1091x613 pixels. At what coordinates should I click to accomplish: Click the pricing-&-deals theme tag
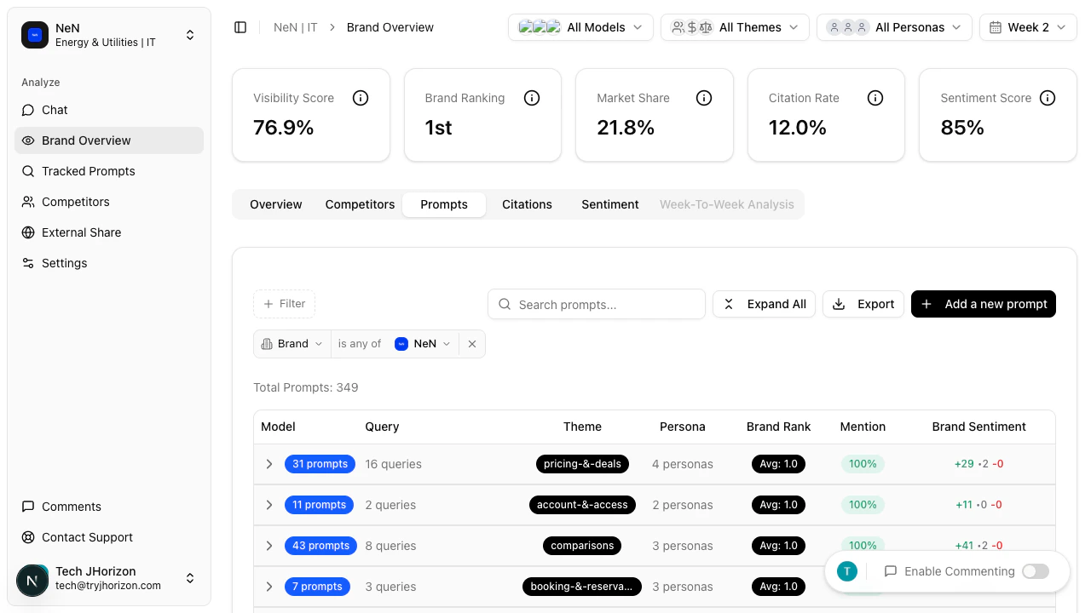pyautogui.click(x=582, y=464)
